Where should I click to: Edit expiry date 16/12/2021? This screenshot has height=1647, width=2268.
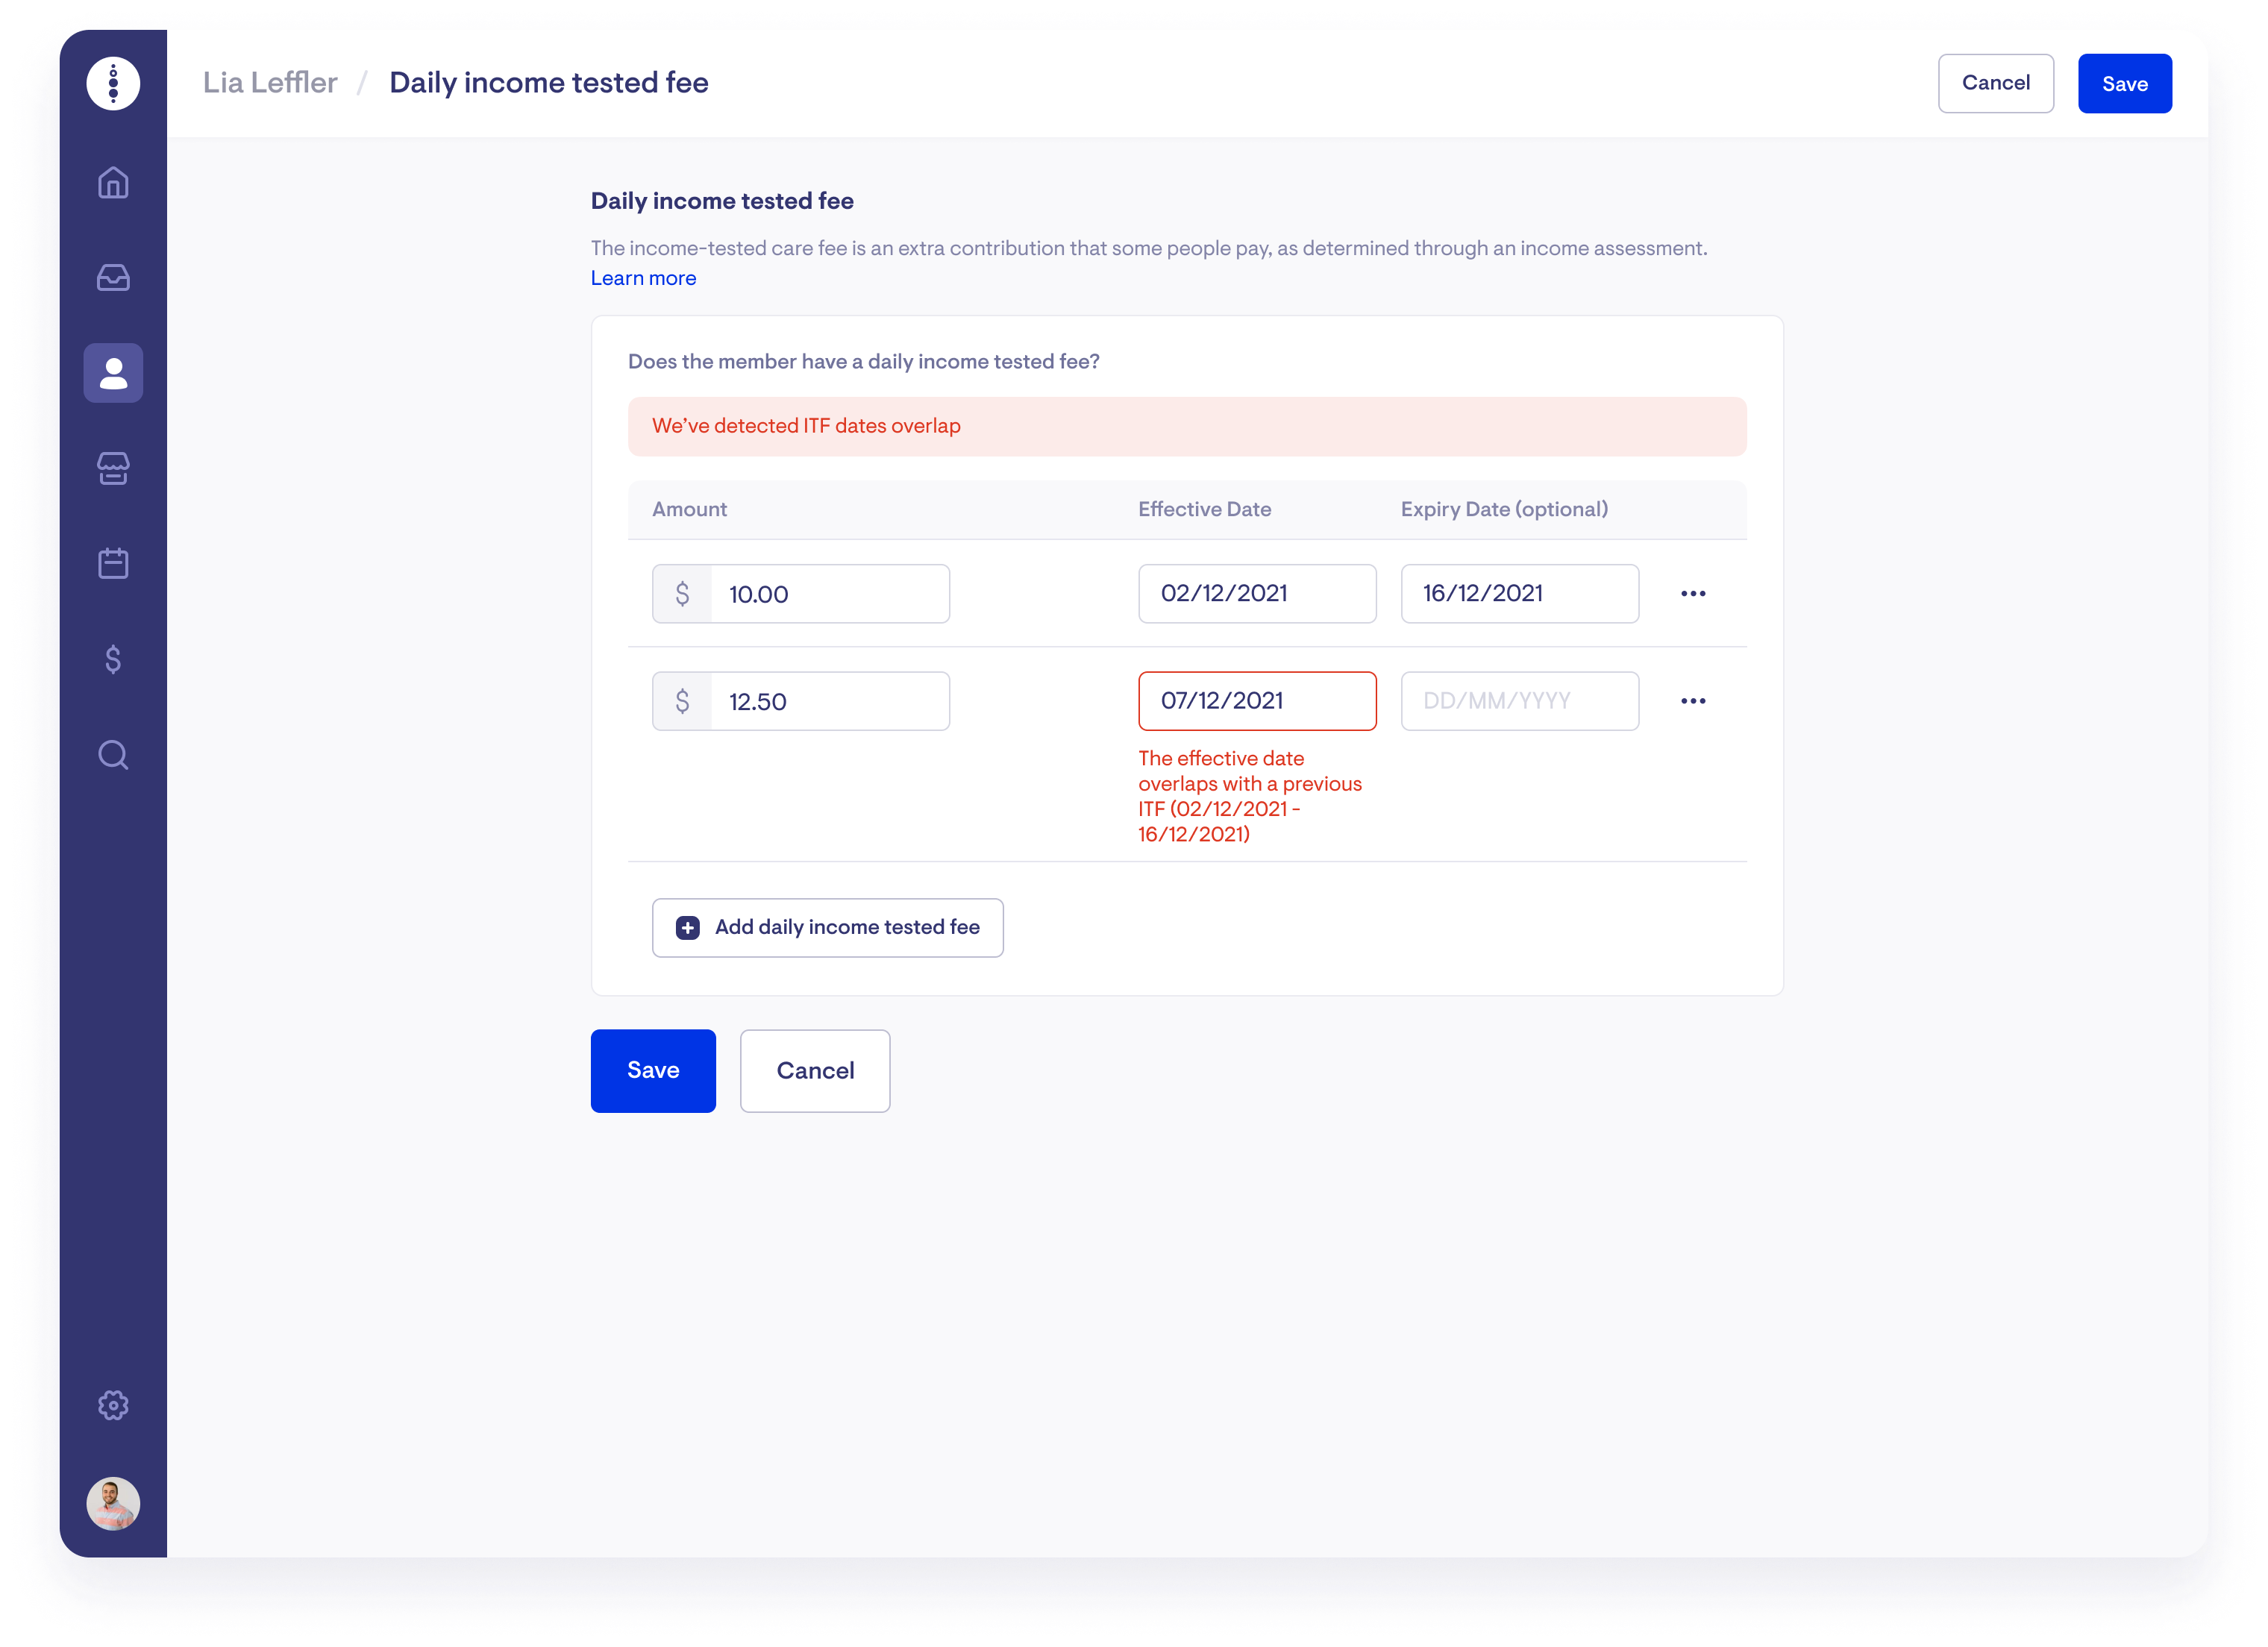tap(1519, 594)
